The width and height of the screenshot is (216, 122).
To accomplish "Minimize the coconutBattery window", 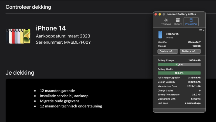I will [x=160, y=14].
